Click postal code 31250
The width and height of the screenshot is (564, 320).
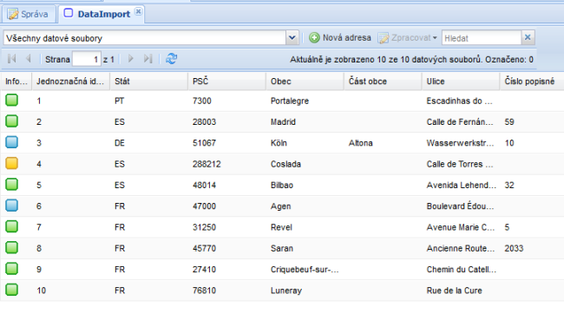coord(204,227)
